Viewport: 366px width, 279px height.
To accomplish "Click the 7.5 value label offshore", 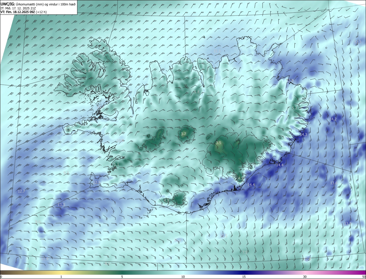I will 244,252.
